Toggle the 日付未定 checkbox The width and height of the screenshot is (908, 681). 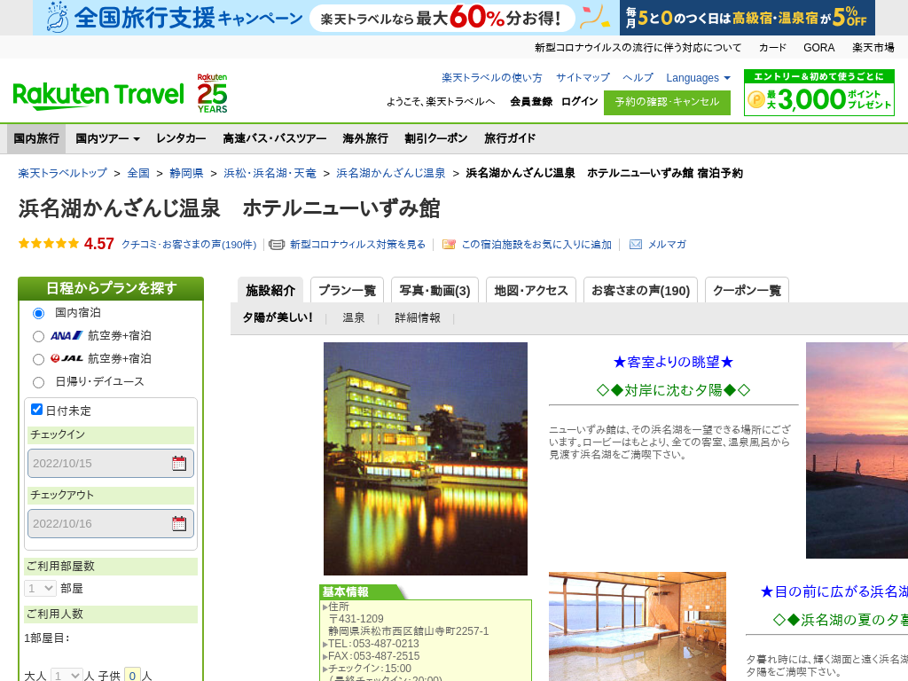(x=37, y=410)
